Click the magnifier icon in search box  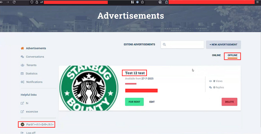pos(164,45)
